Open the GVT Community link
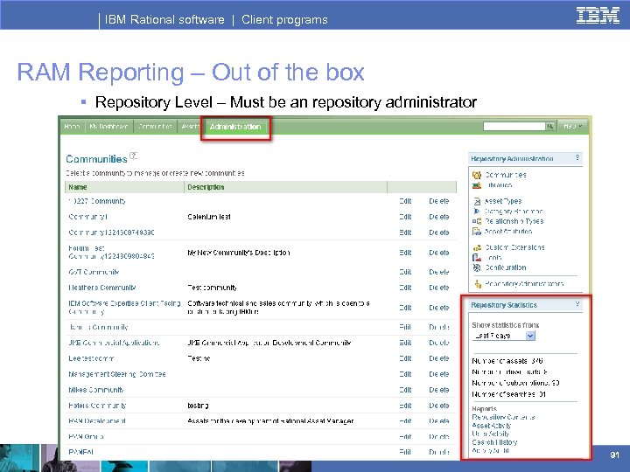This screenshot has width=630, height=472. (x=94, y=272)
